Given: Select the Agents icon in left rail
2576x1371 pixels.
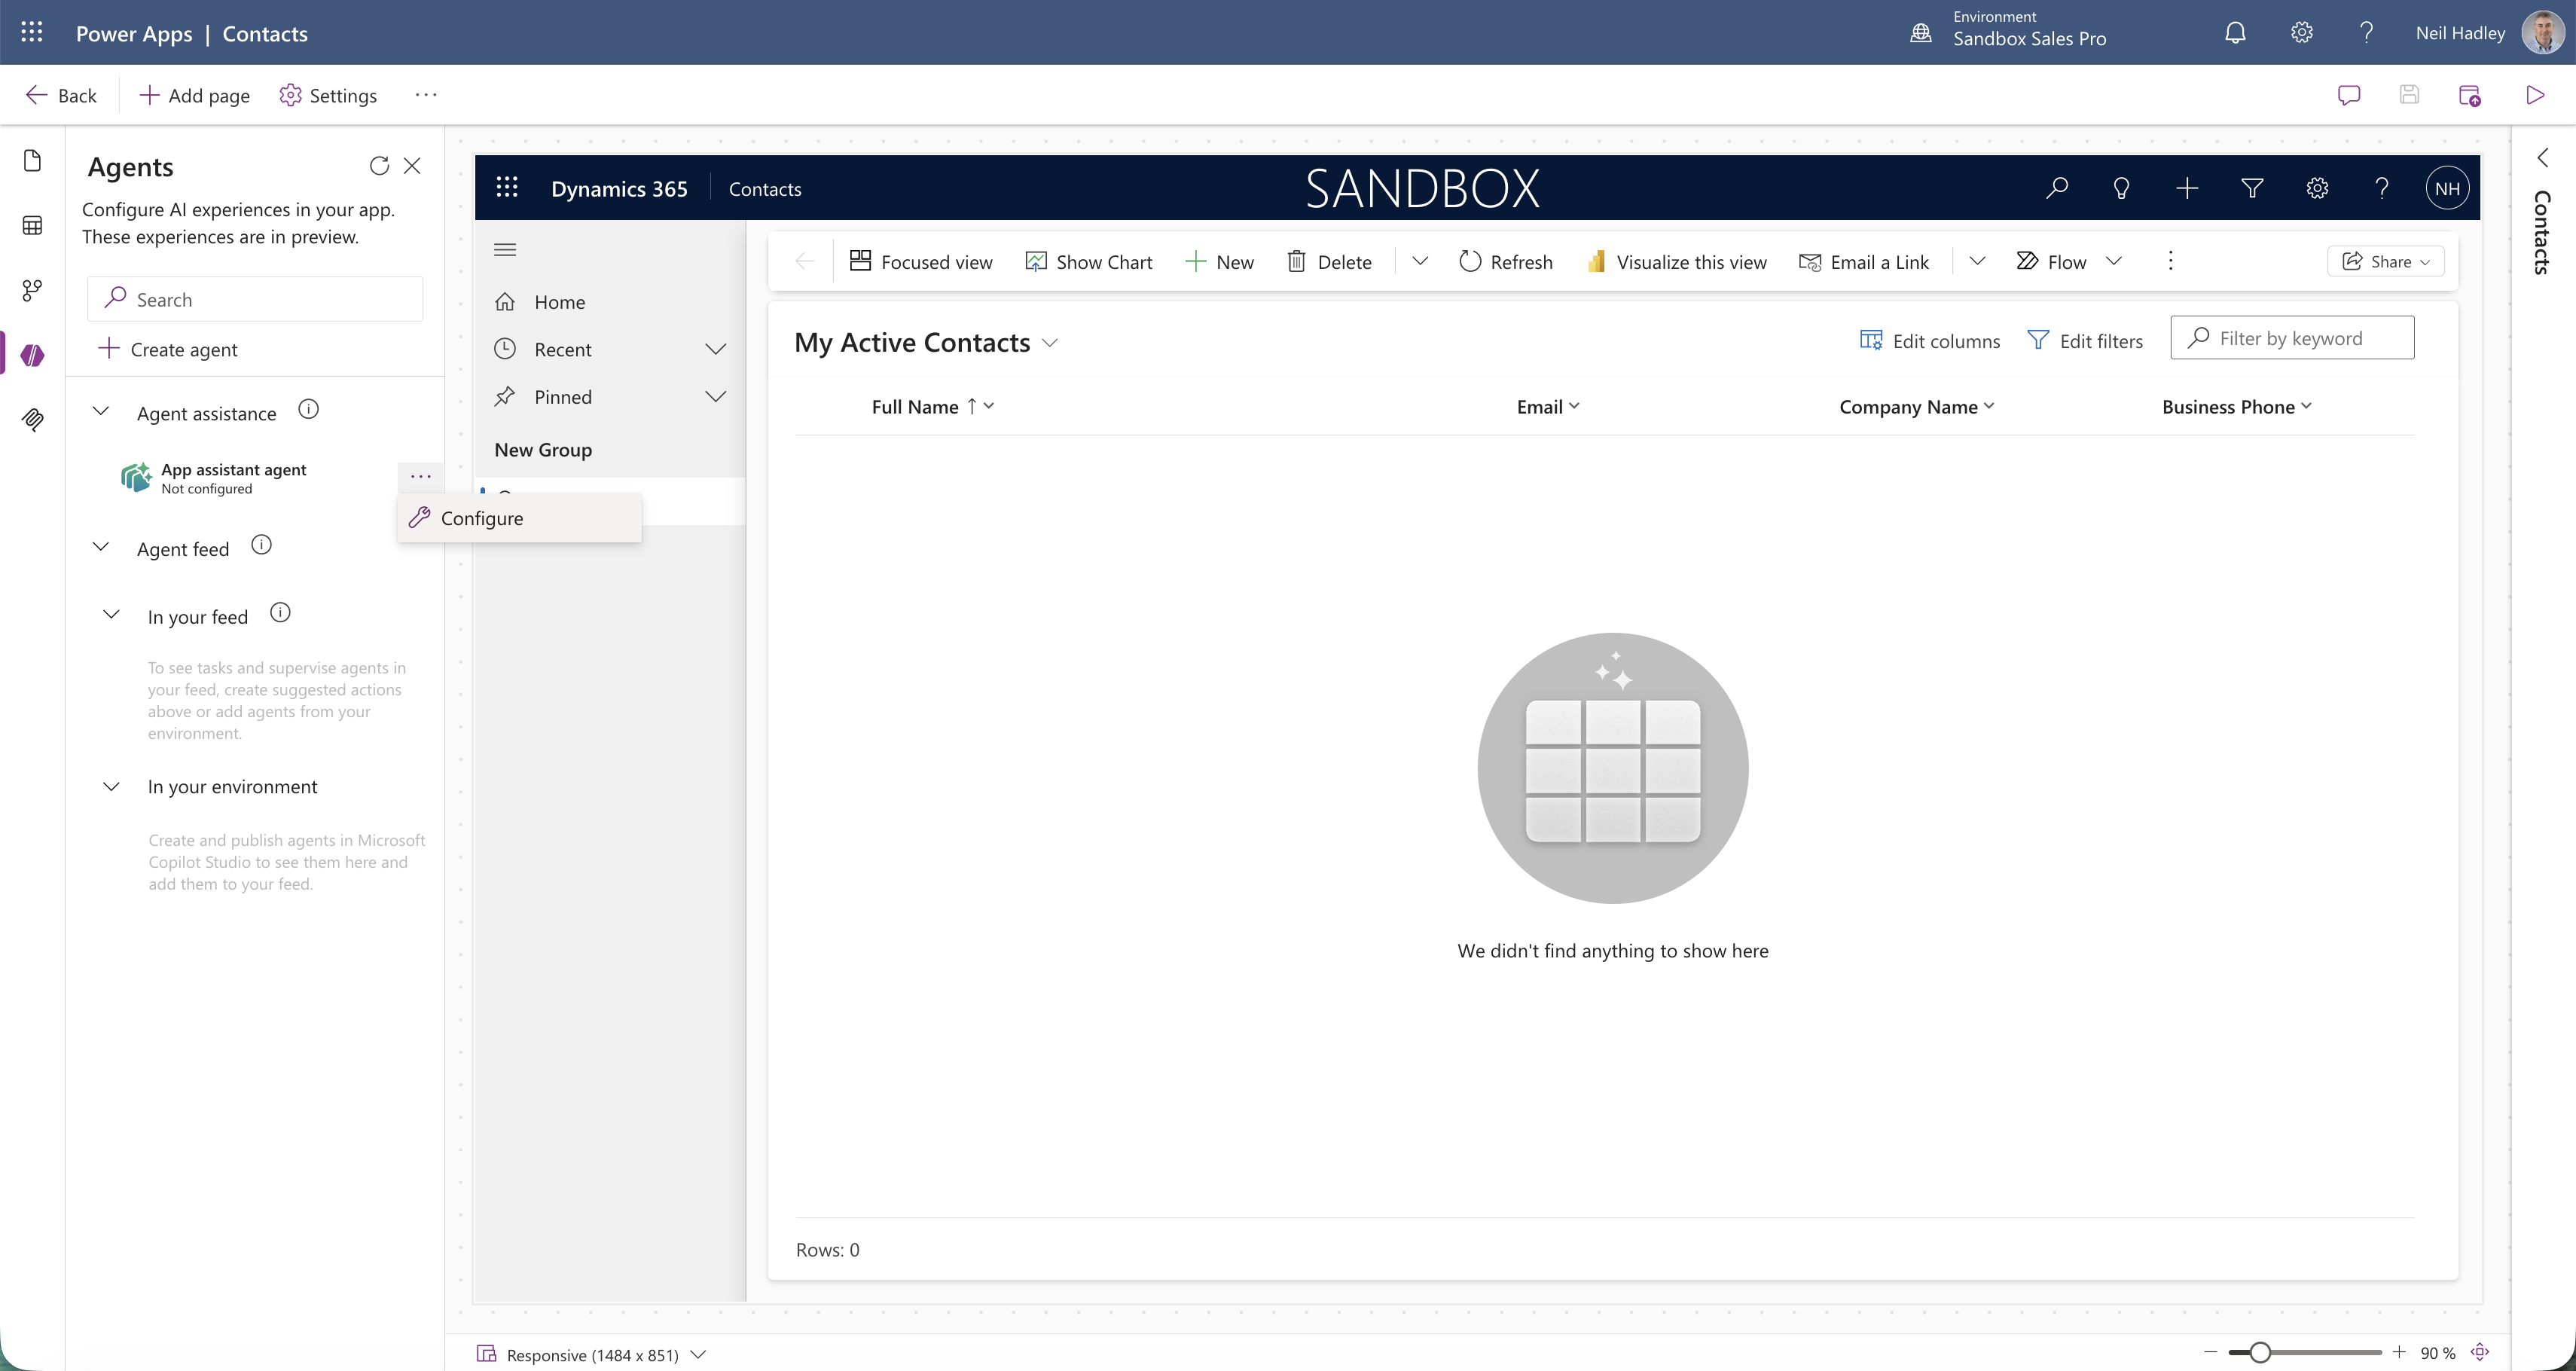Looking at the screenshot, I should pos(32,355).
